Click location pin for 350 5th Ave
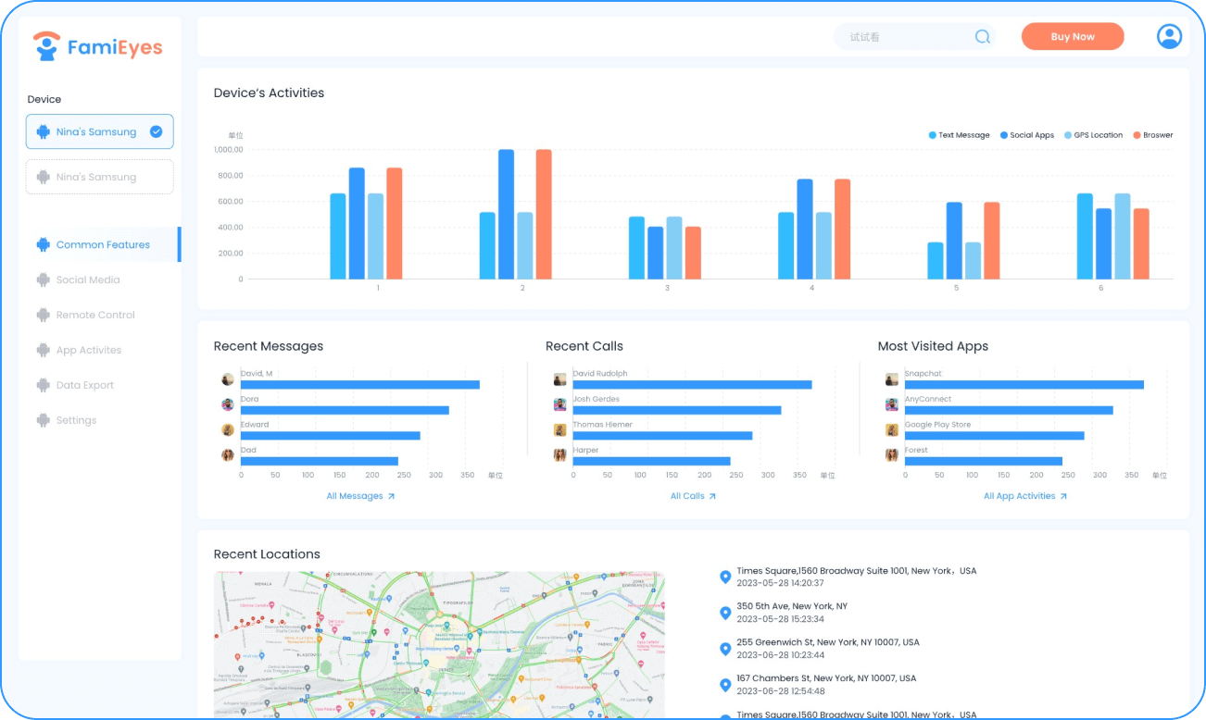The image size is (1206, 720). pos(725,614)
